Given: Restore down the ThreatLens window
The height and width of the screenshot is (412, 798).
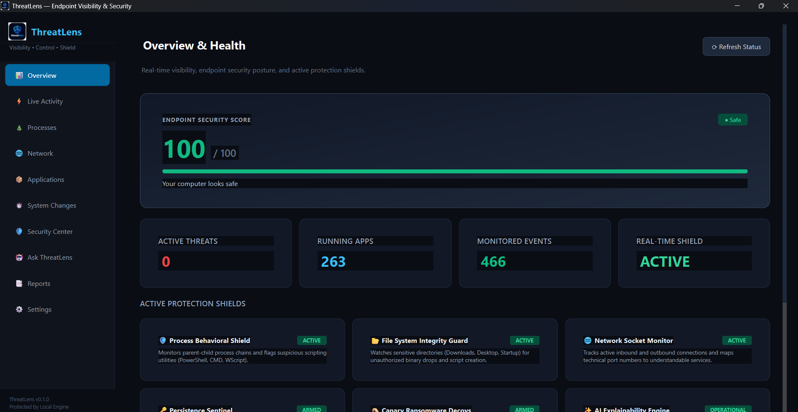Looking at the screenshot, I should (761, 6).
